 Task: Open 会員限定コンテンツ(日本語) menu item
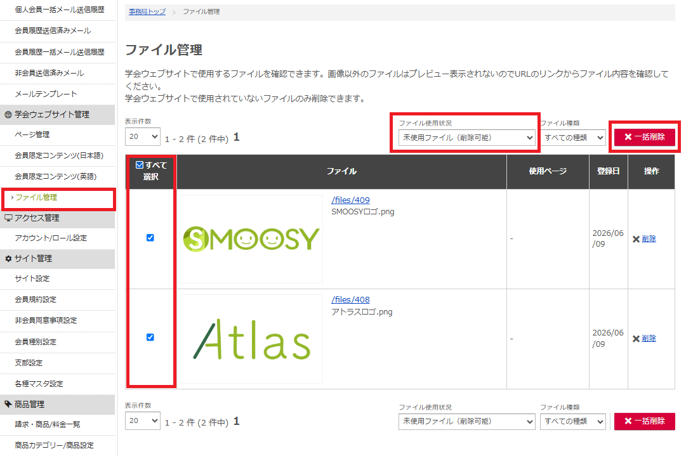tap(59, 155)
